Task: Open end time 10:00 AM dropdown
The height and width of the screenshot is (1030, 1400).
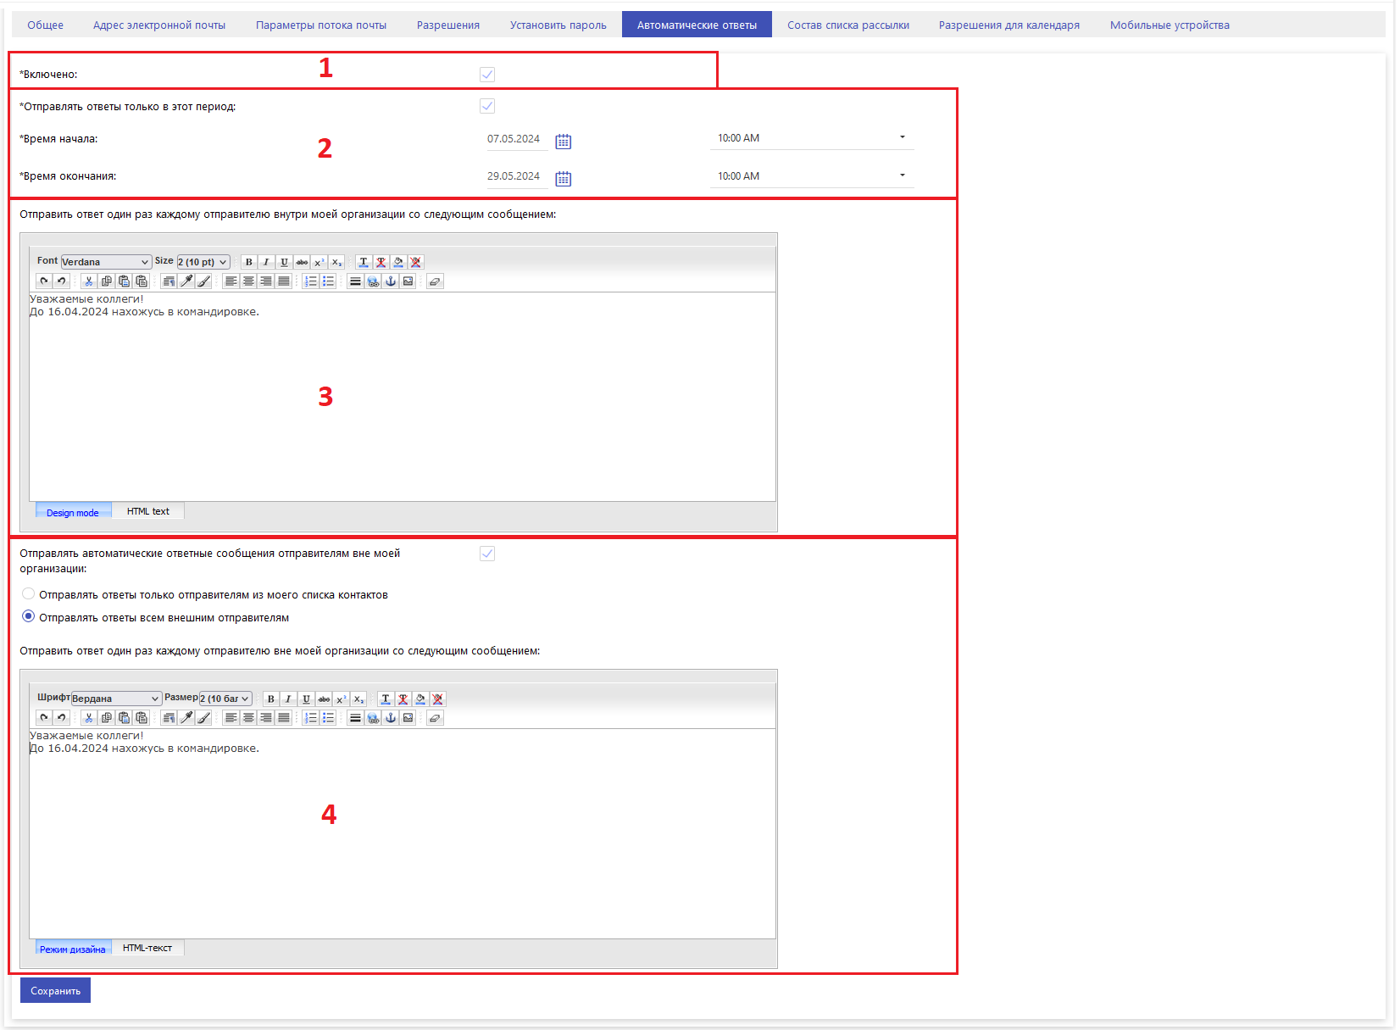Action: [812, 176]
